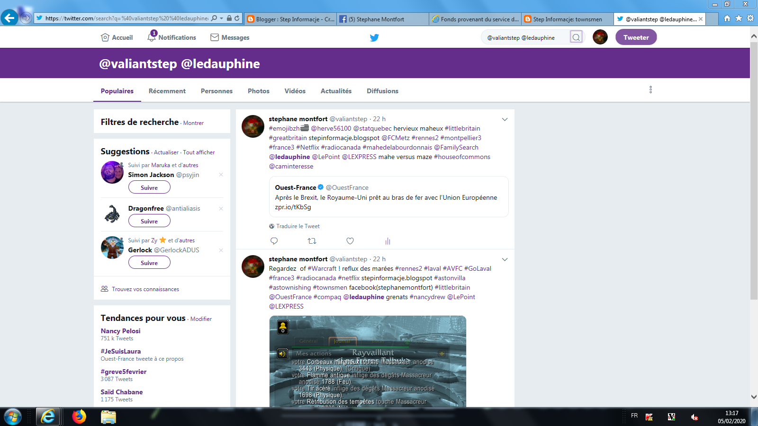758x426 pixels.
Task: Reply to the first tweet about Brexit
Action: 274,241
